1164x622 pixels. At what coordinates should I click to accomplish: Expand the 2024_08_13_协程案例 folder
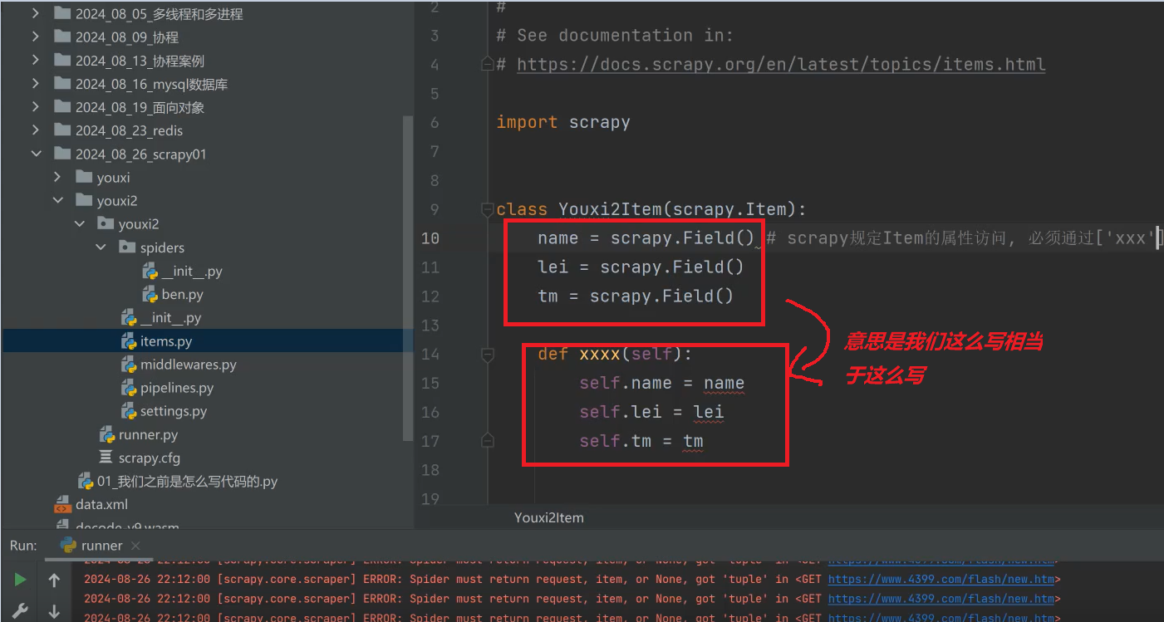[x=35, y=60]
